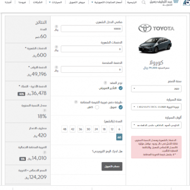Go to الرئيسية home page
Screen dimensions: 190x190
(x=132, y=3)
